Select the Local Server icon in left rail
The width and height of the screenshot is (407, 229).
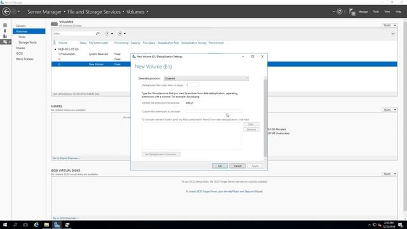[5, 31]
